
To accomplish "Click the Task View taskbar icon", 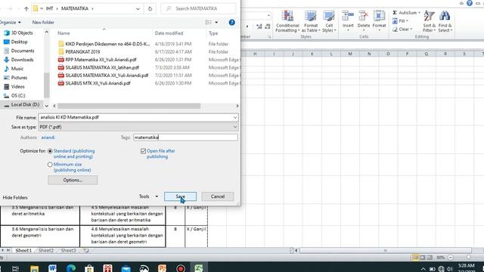I will pos(15,269).
